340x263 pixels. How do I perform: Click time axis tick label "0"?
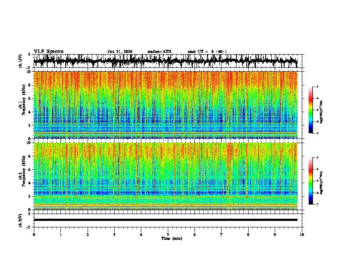[34, 235]
